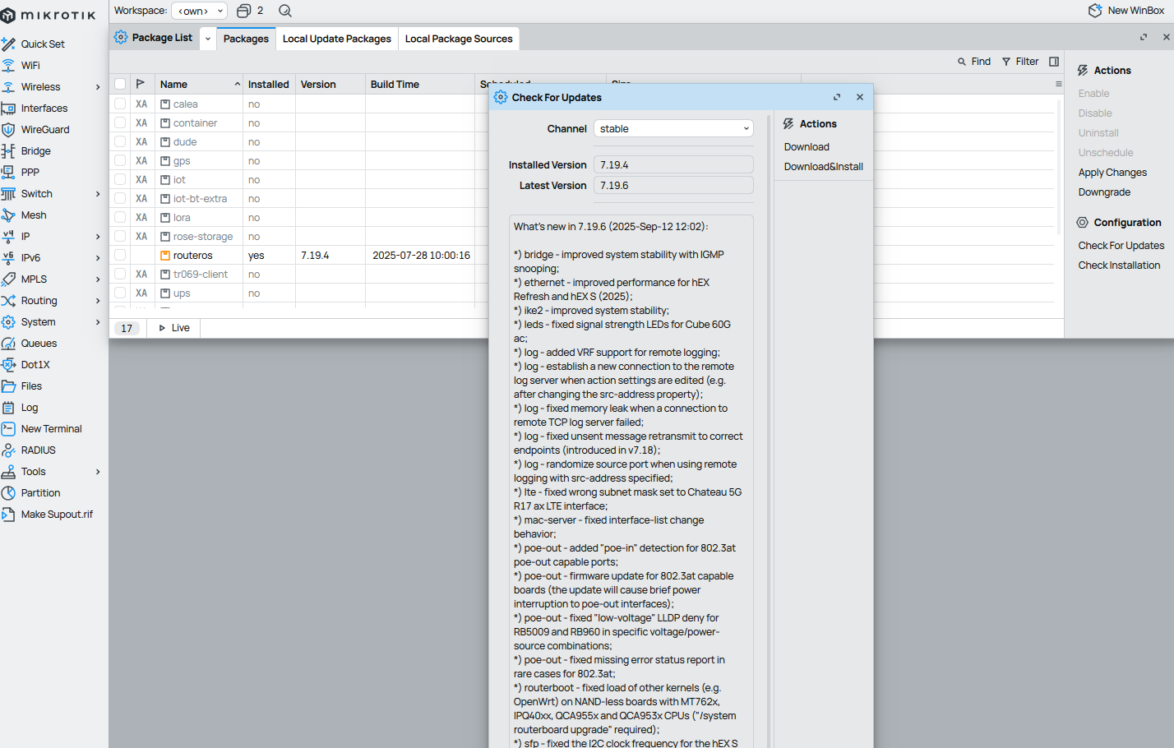Open Partition section
The width and height of the screenshot is (1174, 748).
coord(40,493)
